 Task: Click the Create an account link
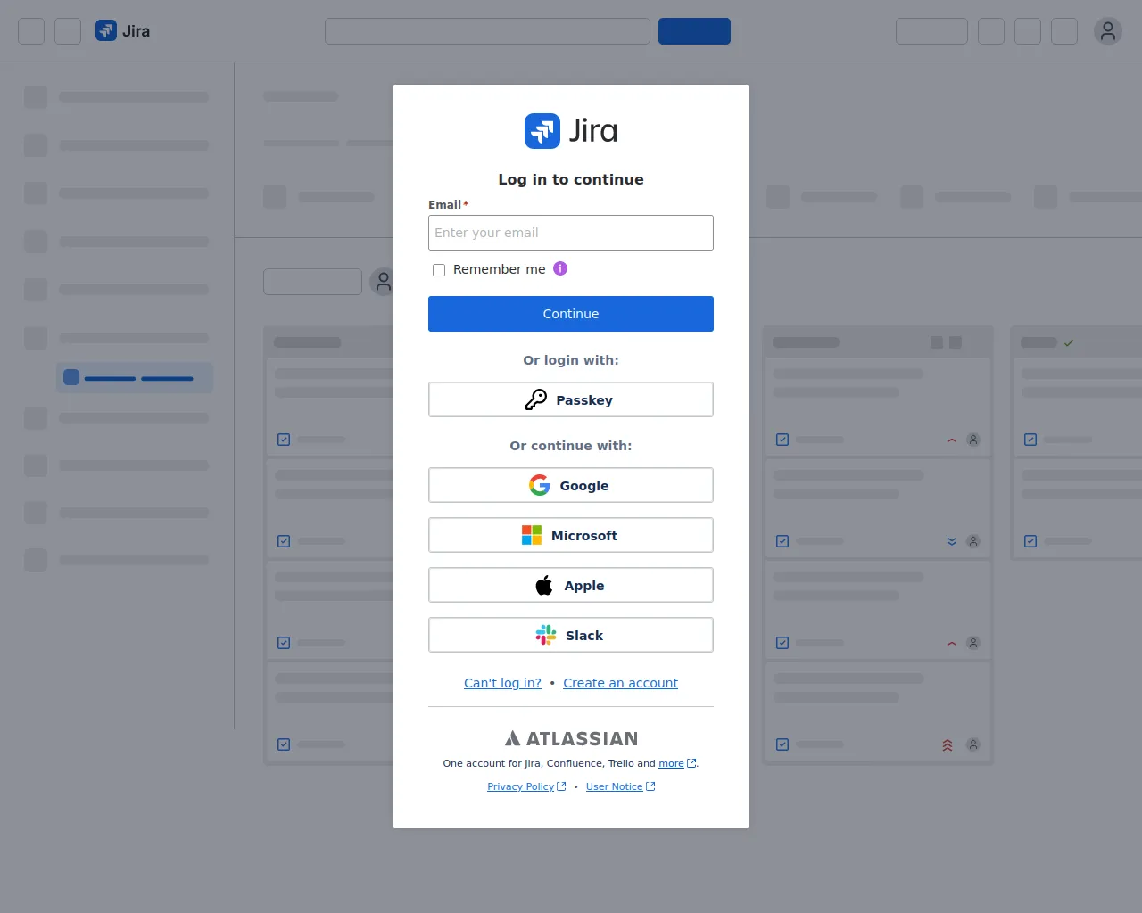pos(620,682)
